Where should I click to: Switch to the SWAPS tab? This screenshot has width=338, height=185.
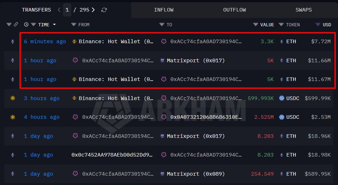303,10
